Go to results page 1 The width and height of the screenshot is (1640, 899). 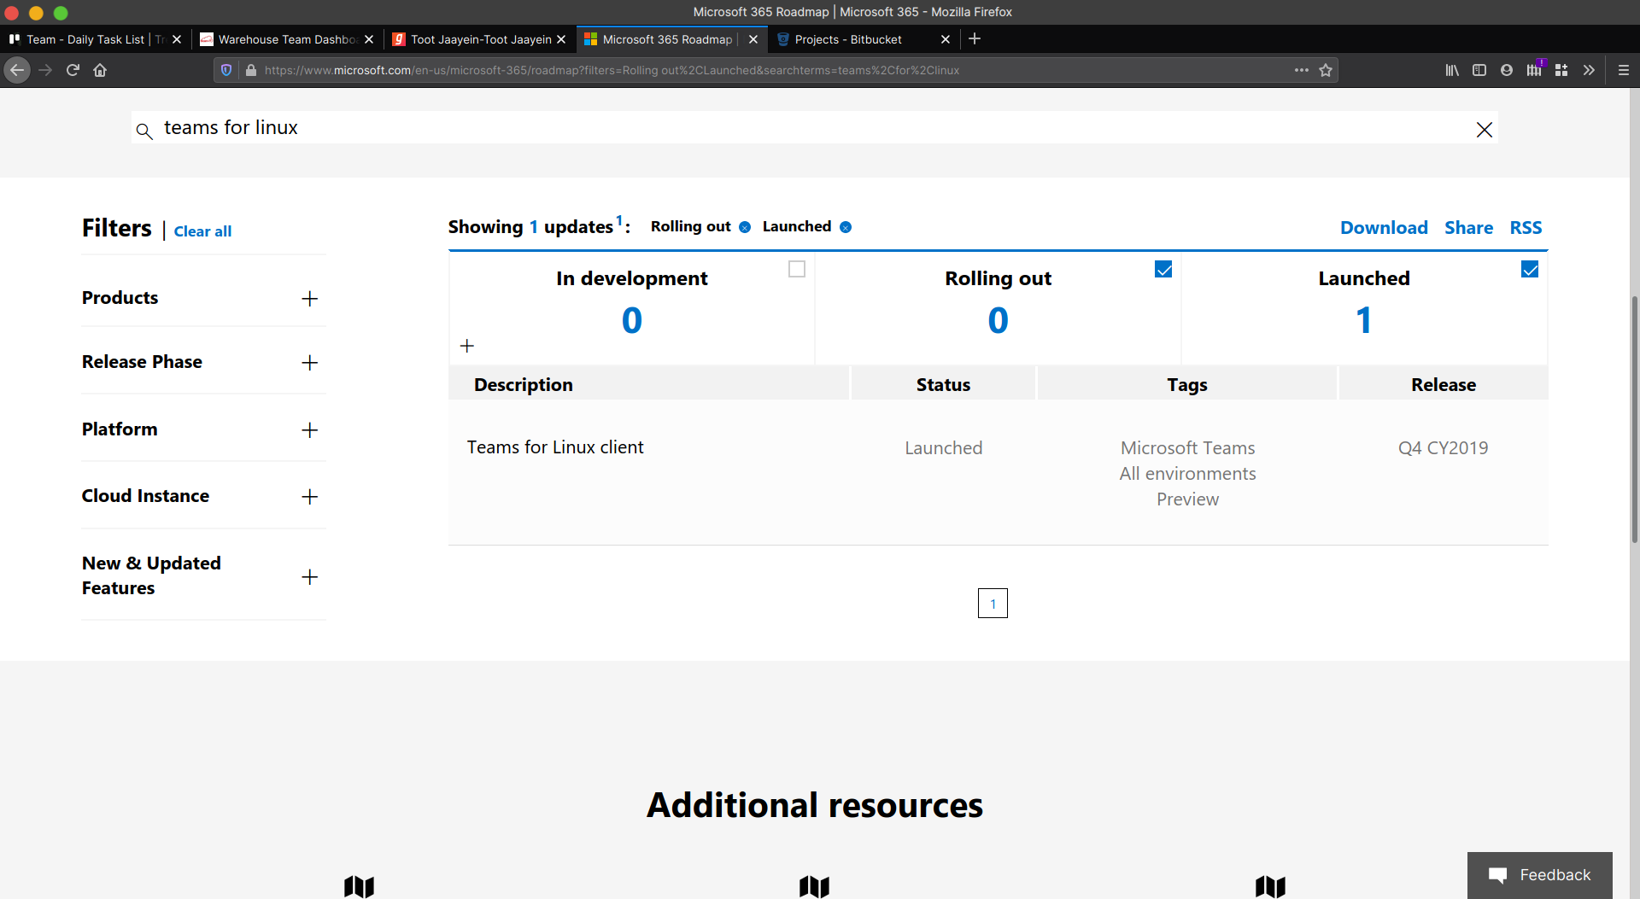993,604
